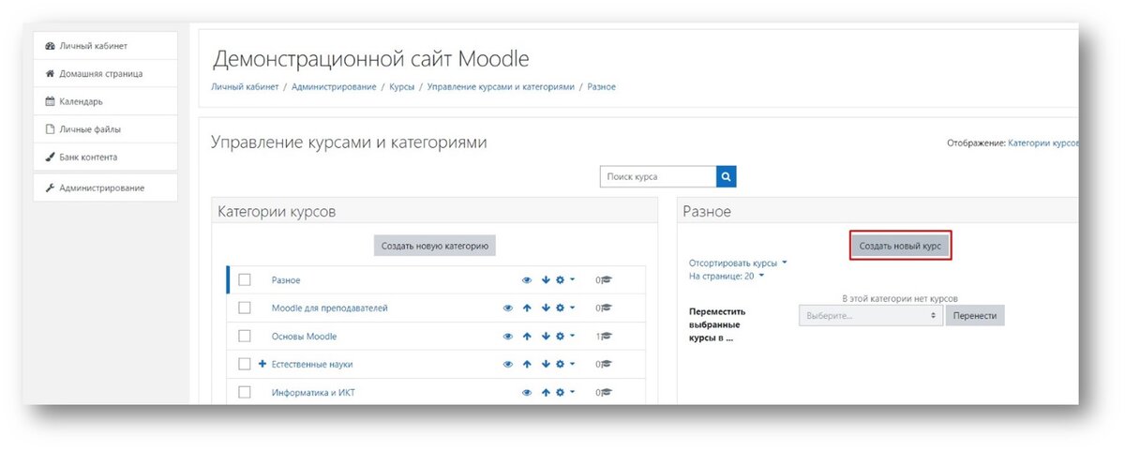The image size is (1125, 451).
Task: Hide Информатика и ИКТ with eye icon
Action: pyautogui.click(x=527, y=393)
